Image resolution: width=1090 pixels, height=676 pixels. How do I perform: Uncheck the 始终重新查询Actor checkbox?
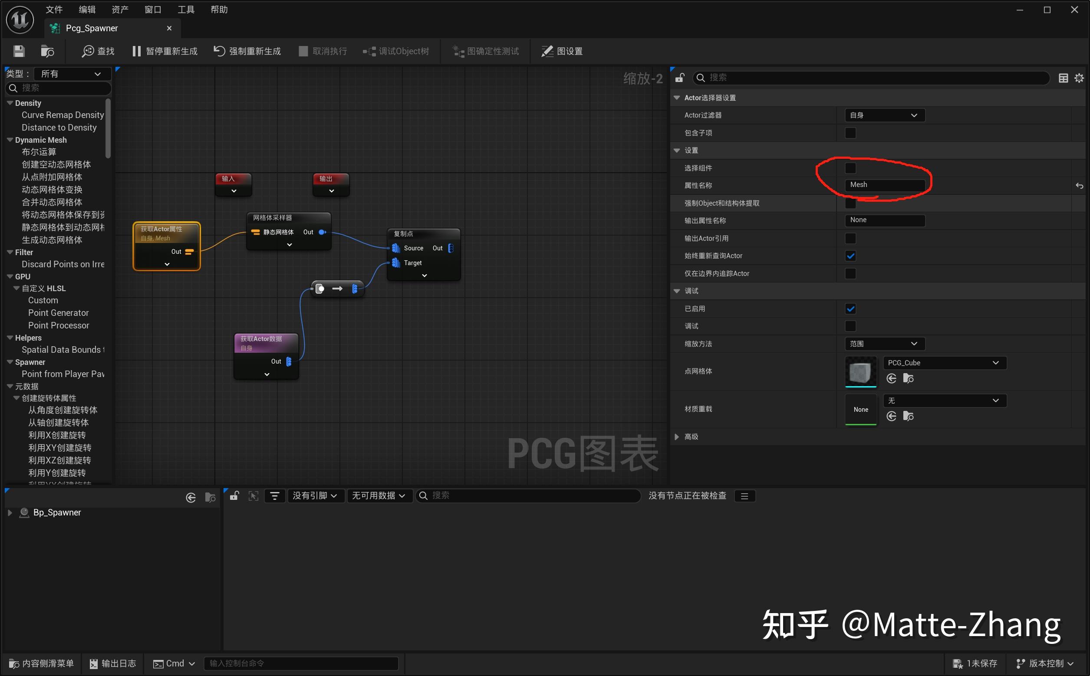tap(850, 256)
